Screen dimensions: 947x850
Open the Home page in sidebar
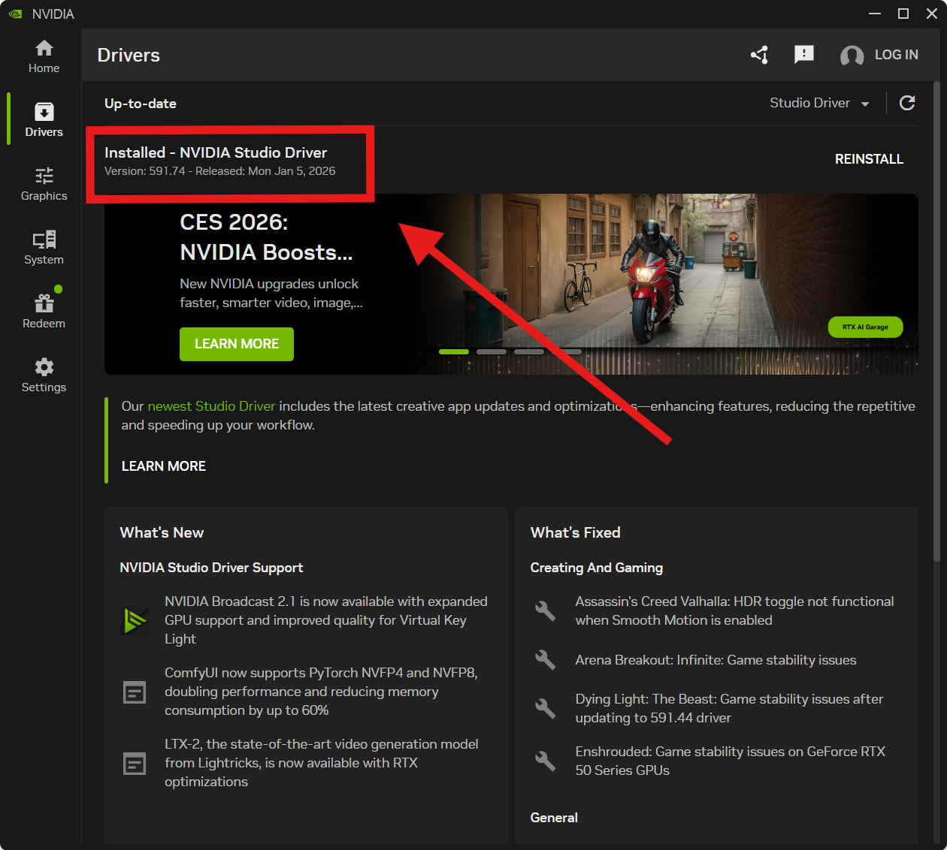coord(44,57)
